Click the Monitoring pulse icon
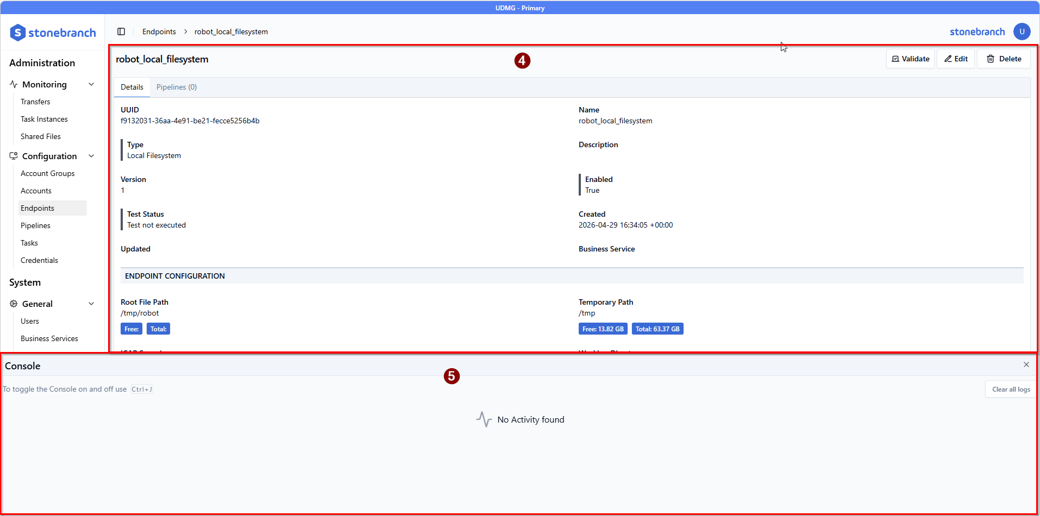Screen dimensions: 1040x516 coord(14,84)
